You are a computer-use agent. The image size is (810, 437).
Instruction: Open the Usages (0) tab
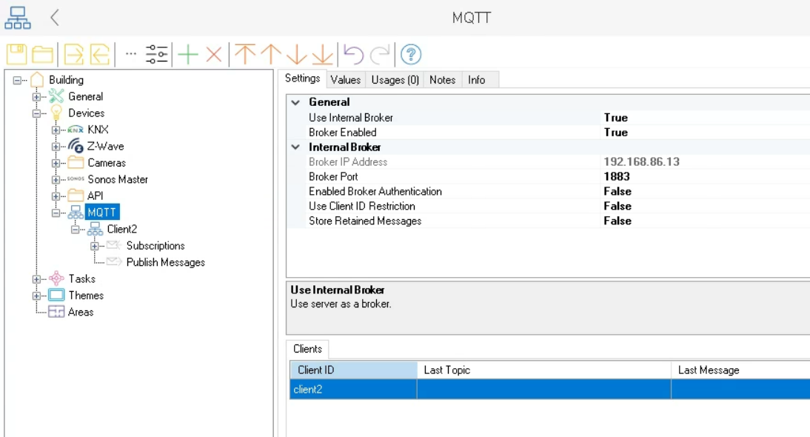[x=395, y=80]
